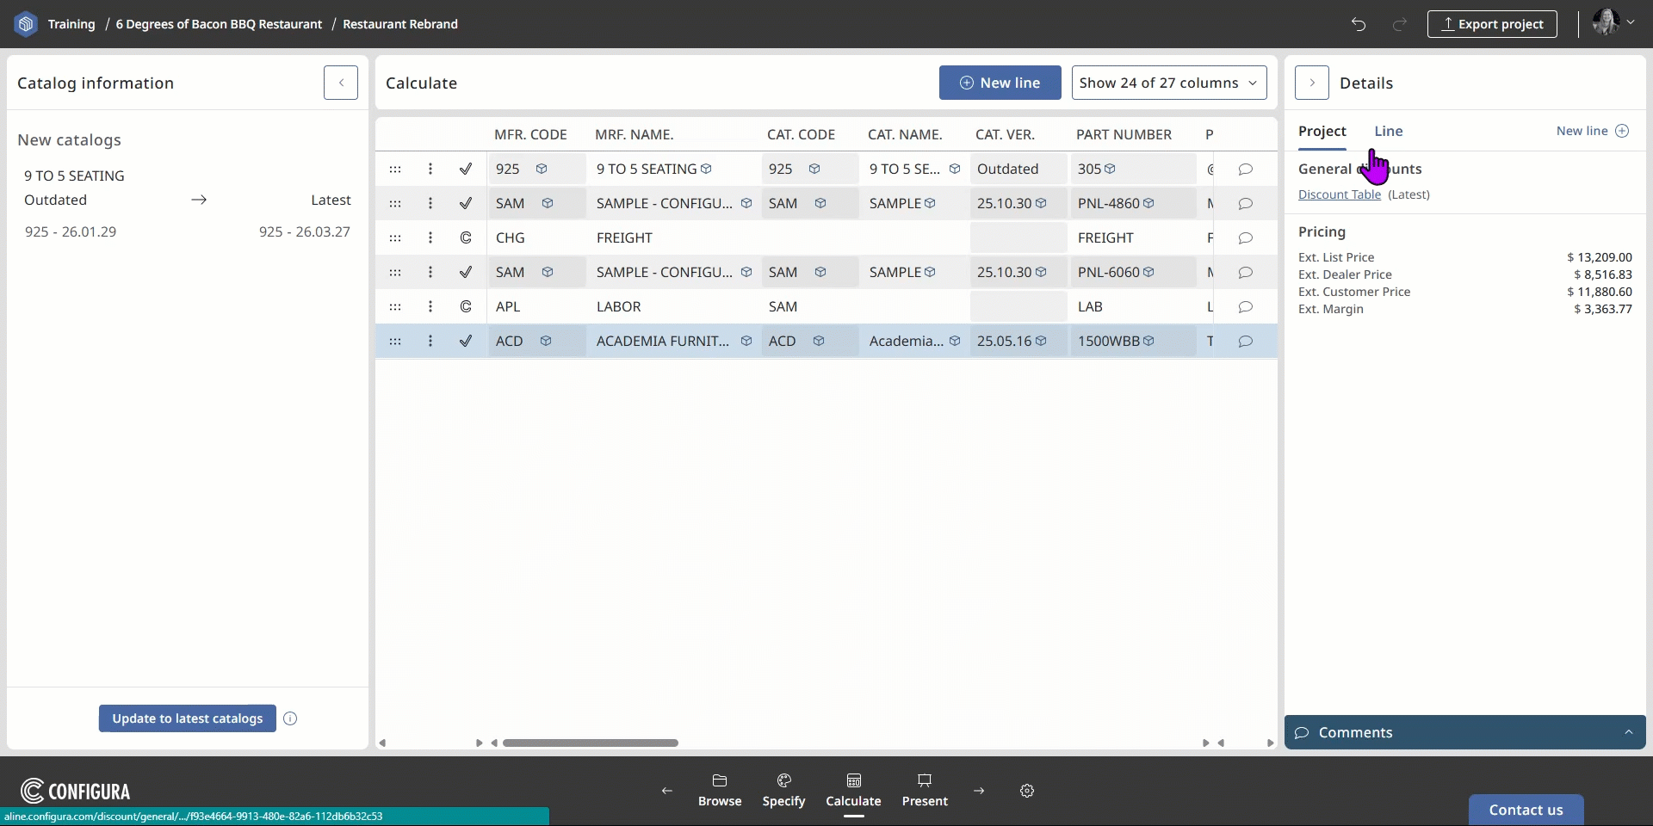The width and height of the screenshot is (1653, 826).
Task: Switch to the Line tab in Details
Action: pyautogui.click(x=1388, y=131)
